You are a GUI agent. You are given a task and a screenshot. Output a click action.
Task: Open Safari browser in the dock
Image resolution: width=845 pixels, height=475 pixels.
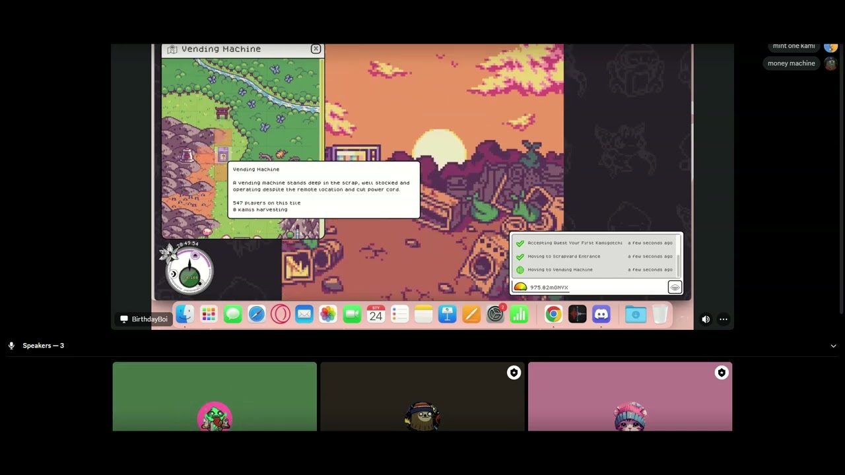pyautogui.click(x=256, y=315)
